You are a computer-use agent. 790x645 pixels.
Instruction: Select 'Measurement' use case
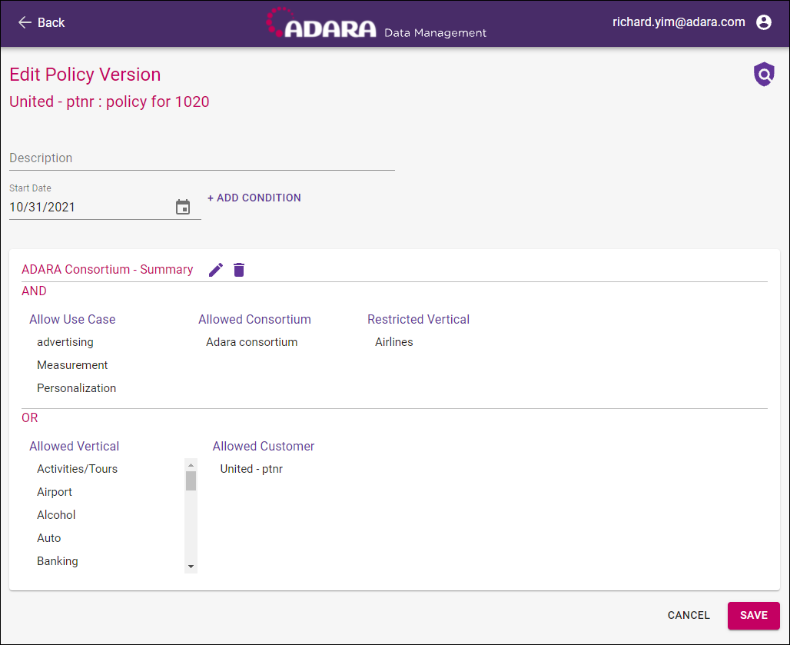72,365
